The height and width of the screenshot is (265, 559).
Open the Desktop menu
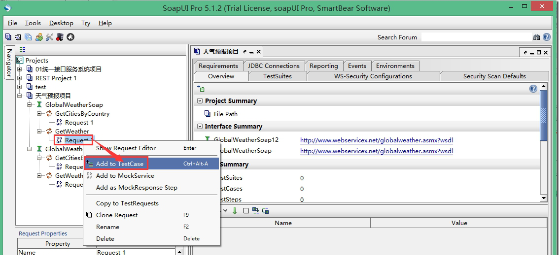coord(61,23)
